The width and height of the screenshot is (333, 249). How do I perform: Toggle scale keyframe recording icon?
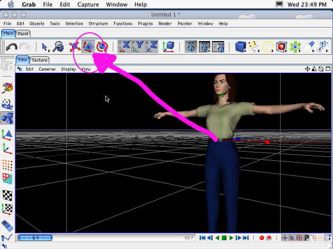(292, 238)
